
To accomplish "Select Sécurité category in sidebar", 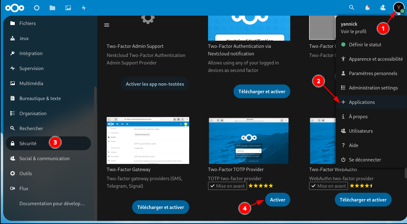I will (28, 143).
